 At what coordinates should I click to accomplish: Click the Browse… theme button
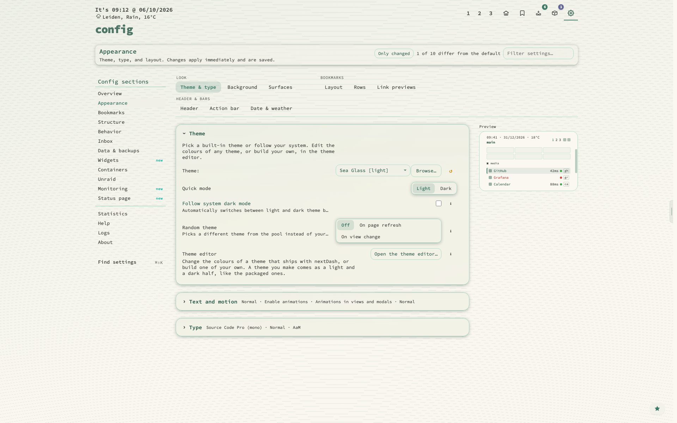tap(426, 171)
